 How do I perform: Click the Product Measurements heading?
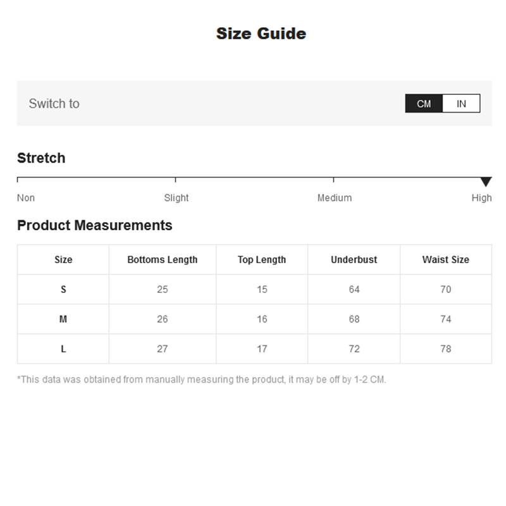click(x=94, y=225)
